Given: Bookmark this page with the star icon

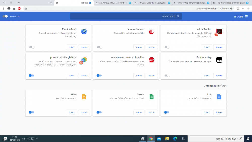Looking at the screenshot, I should pos(26,9).
